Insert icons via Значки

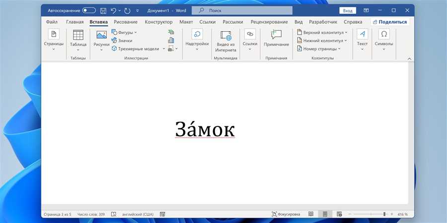coord(122,41)
